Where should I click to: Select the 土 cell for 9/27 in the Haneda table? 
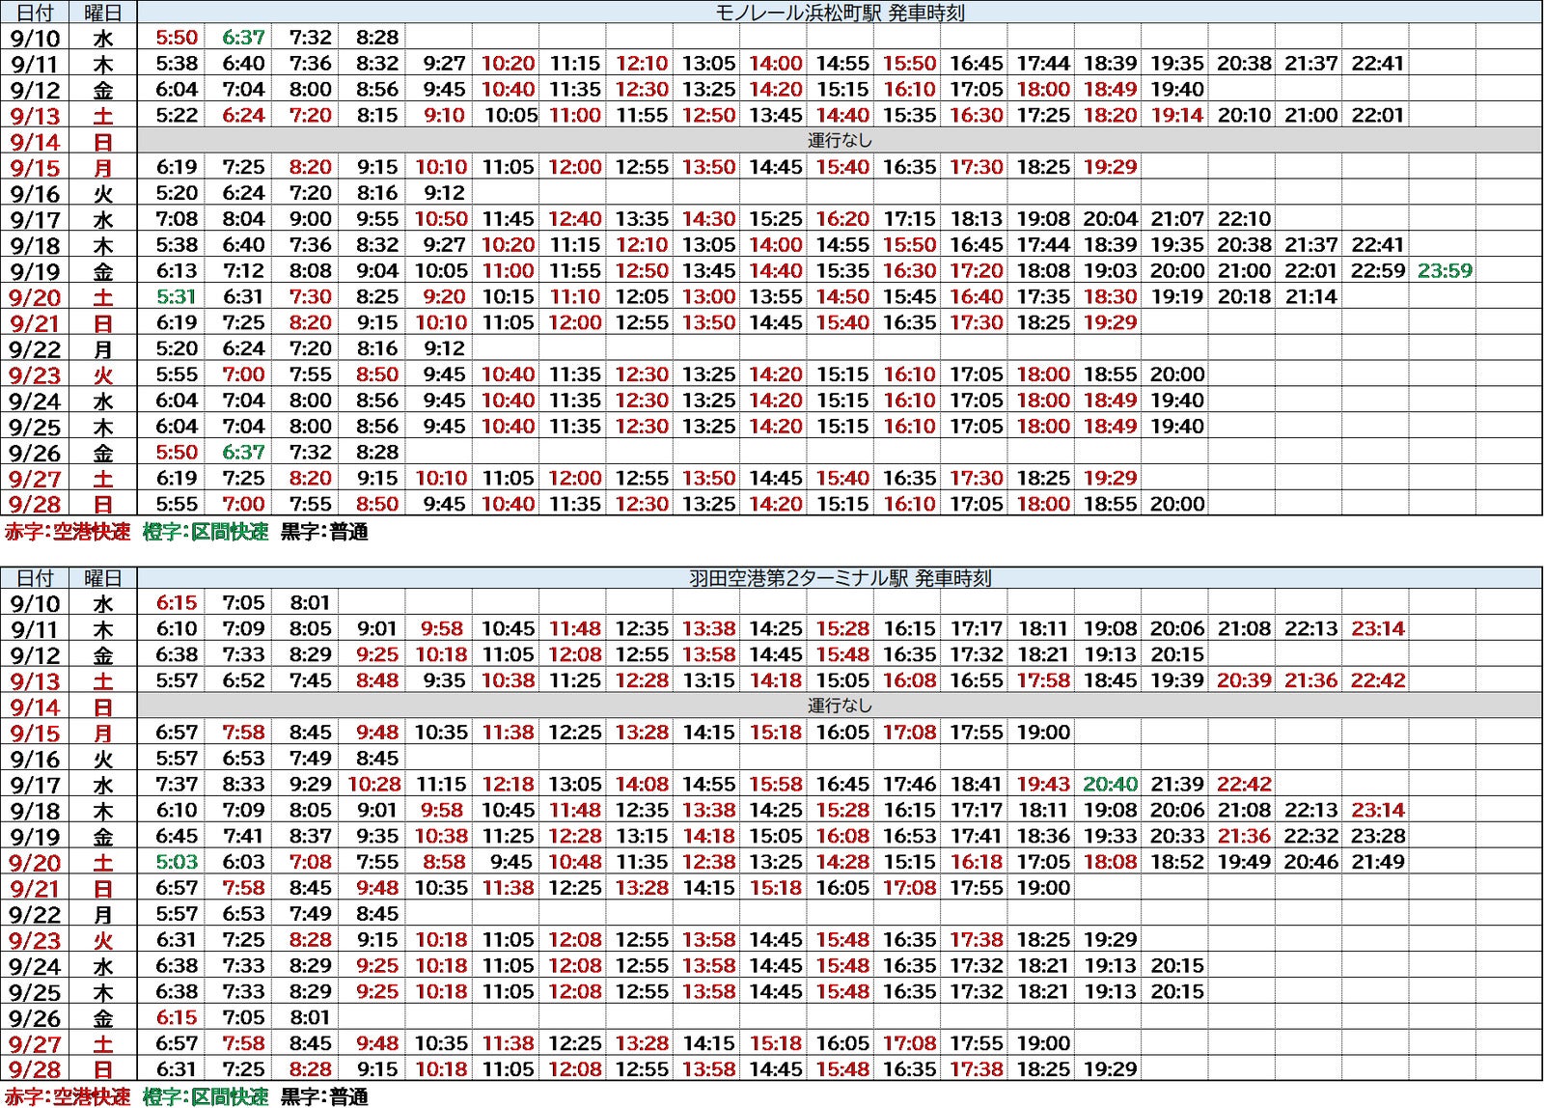pyautogui.click(x=102, y=1044)
